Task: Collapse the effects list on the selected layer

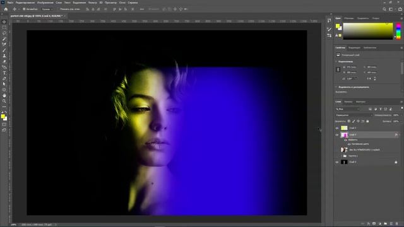Action: tap(399, 135)
